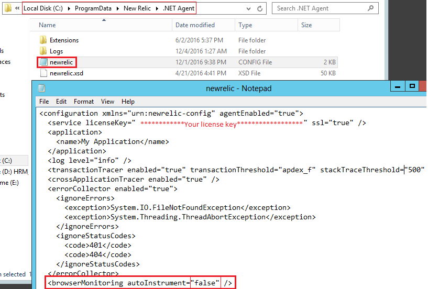Open the Logs folder icon
The height and width of the screenshot is (289, 428).
point(43,51)
